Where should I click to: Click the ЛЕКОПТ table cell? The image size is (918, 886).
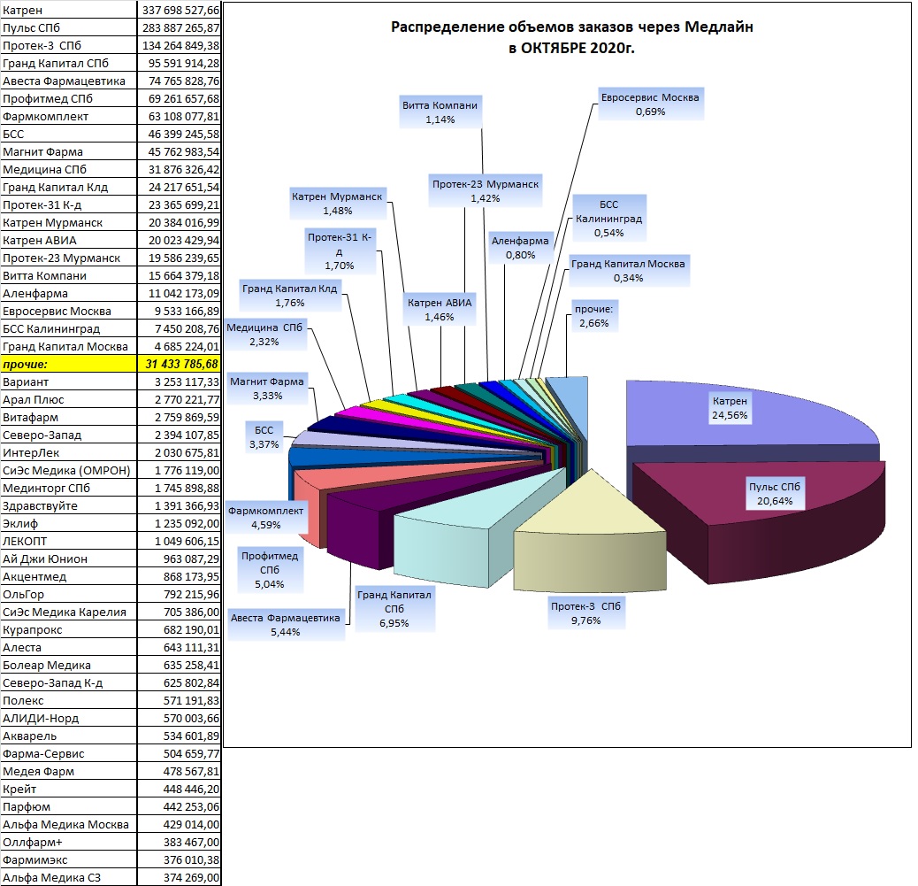68,541
